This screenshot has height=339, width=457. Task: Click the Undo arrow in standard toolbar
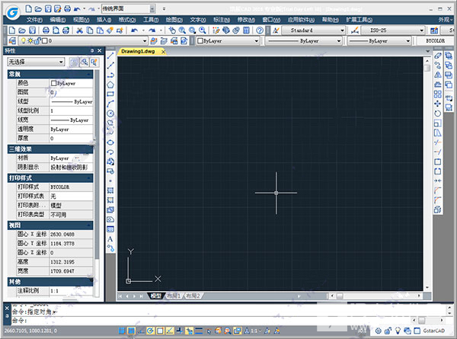[134, 30]
